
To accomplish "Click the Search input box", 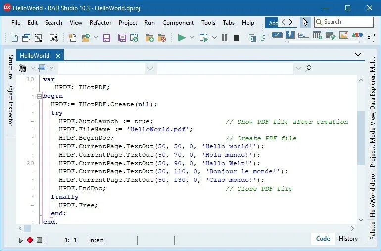I will pos(343,22).
